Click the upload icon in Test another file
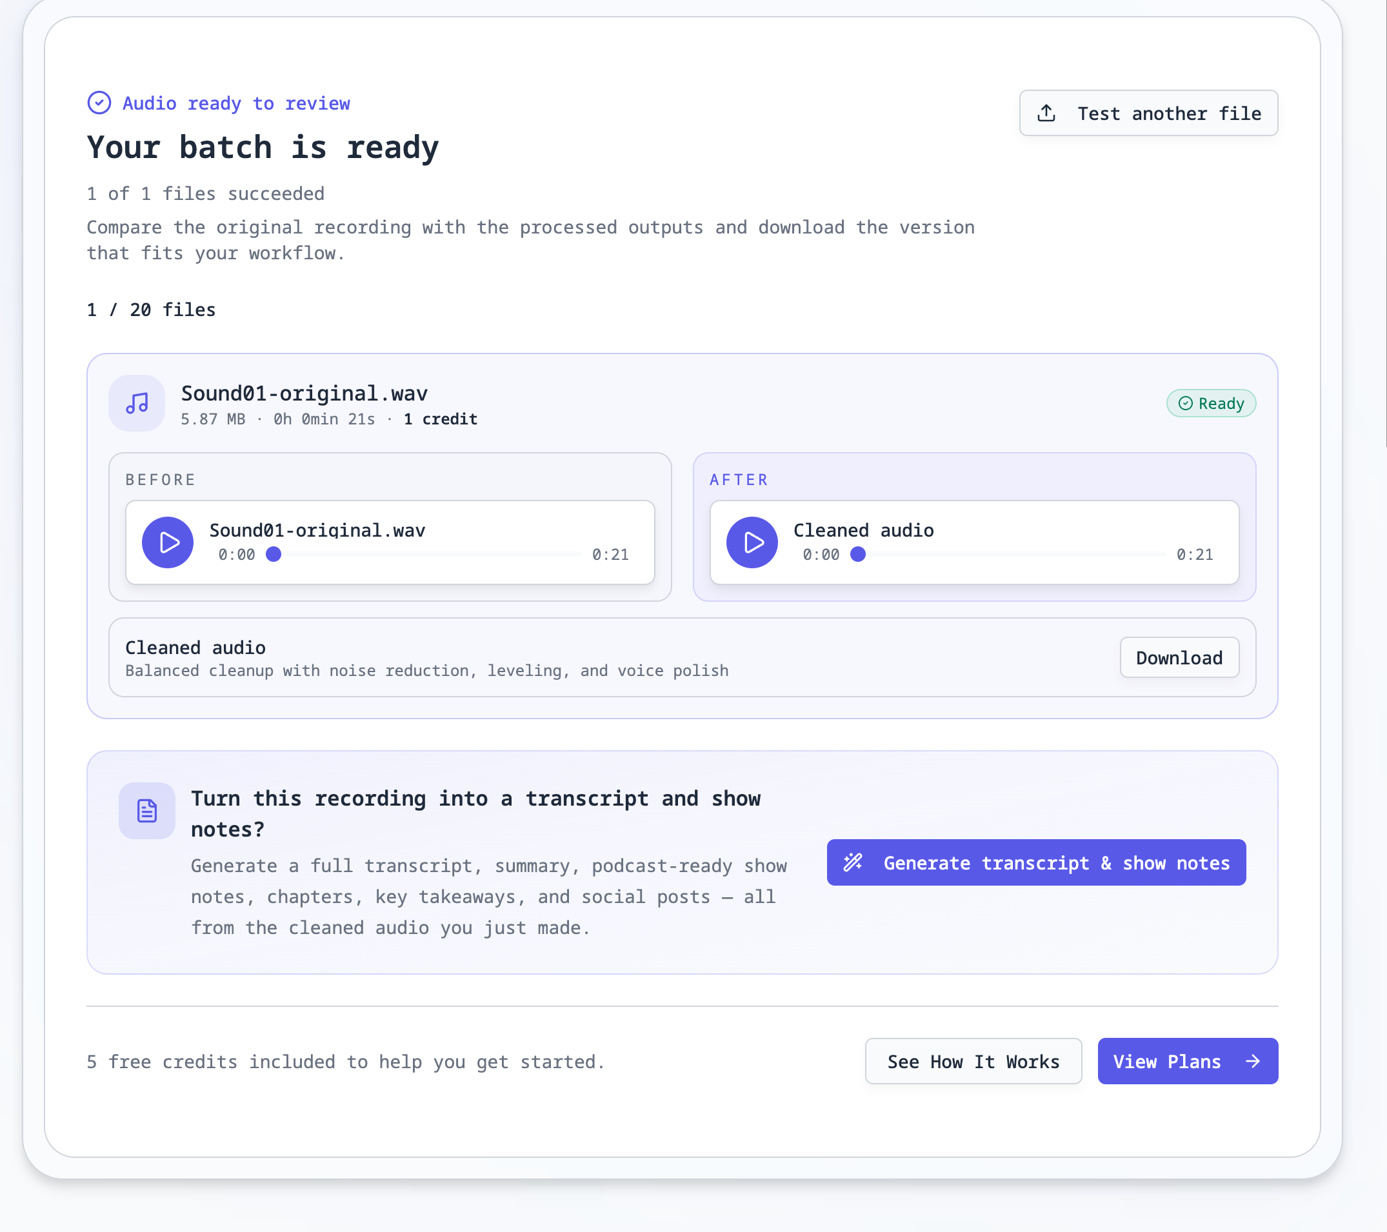 point(1046,114)
